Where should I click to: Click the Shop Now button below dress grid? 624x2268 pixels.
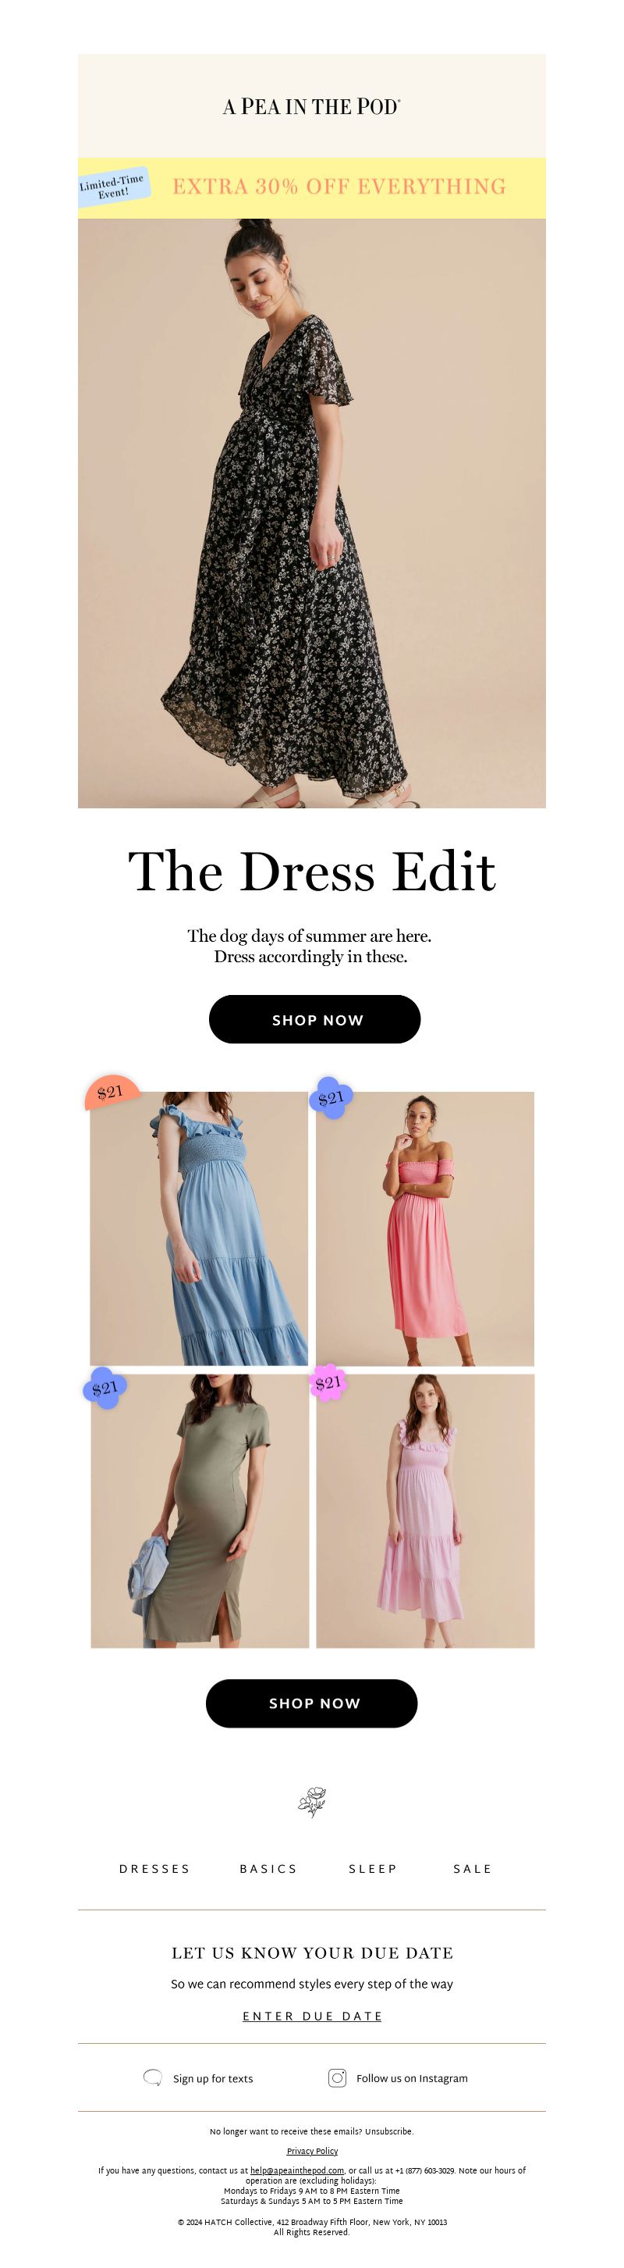point(311,1703)
